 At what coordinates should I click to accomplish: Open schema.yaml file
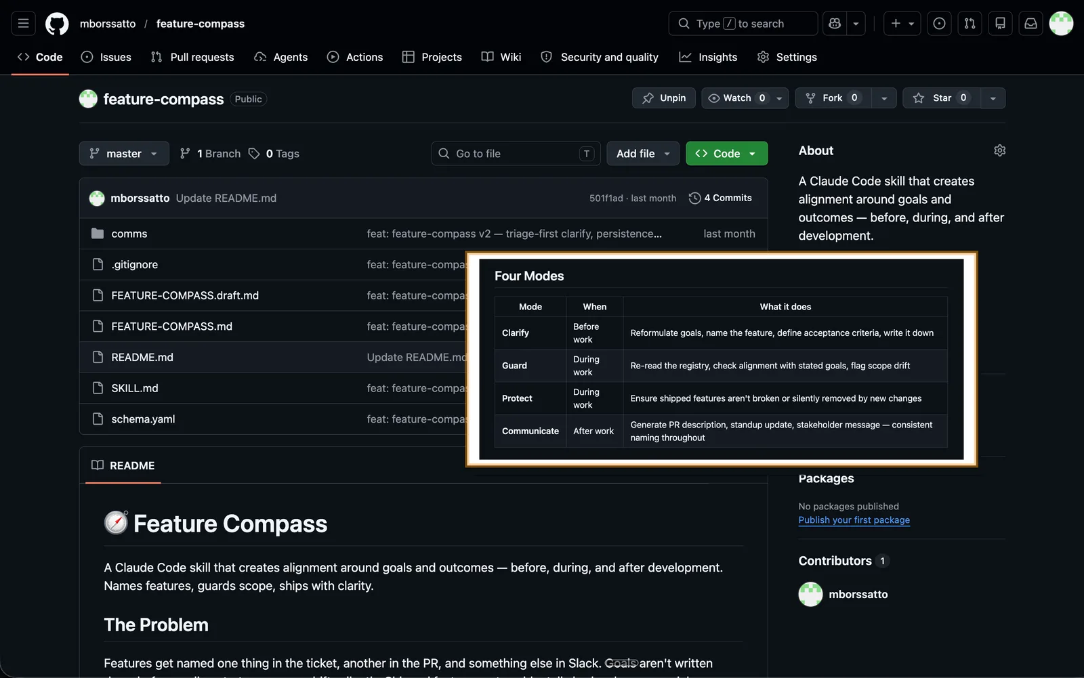click(x=144, y=419)
